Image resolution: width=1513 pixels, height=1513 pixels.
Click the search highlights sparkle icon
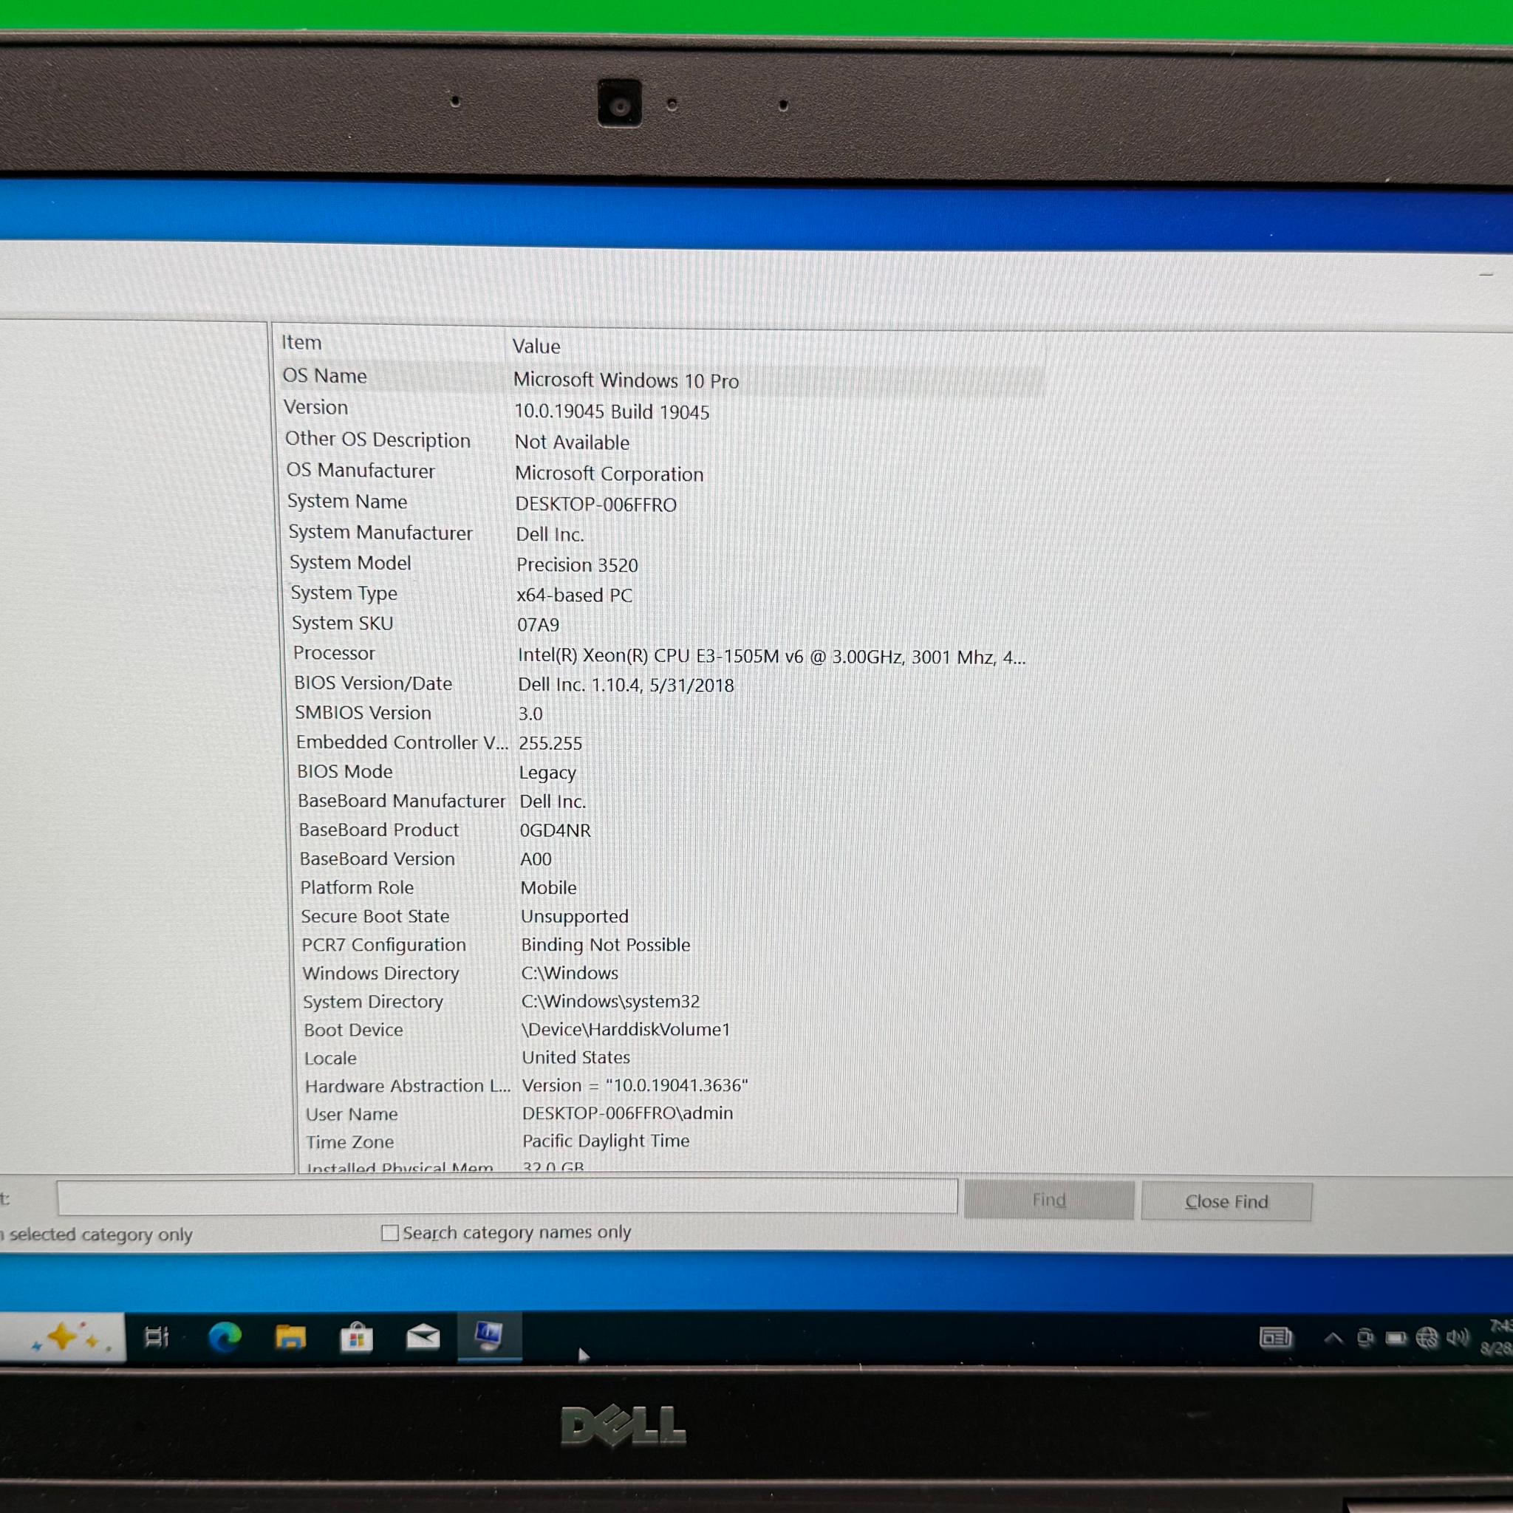[x=71, y=1338]
